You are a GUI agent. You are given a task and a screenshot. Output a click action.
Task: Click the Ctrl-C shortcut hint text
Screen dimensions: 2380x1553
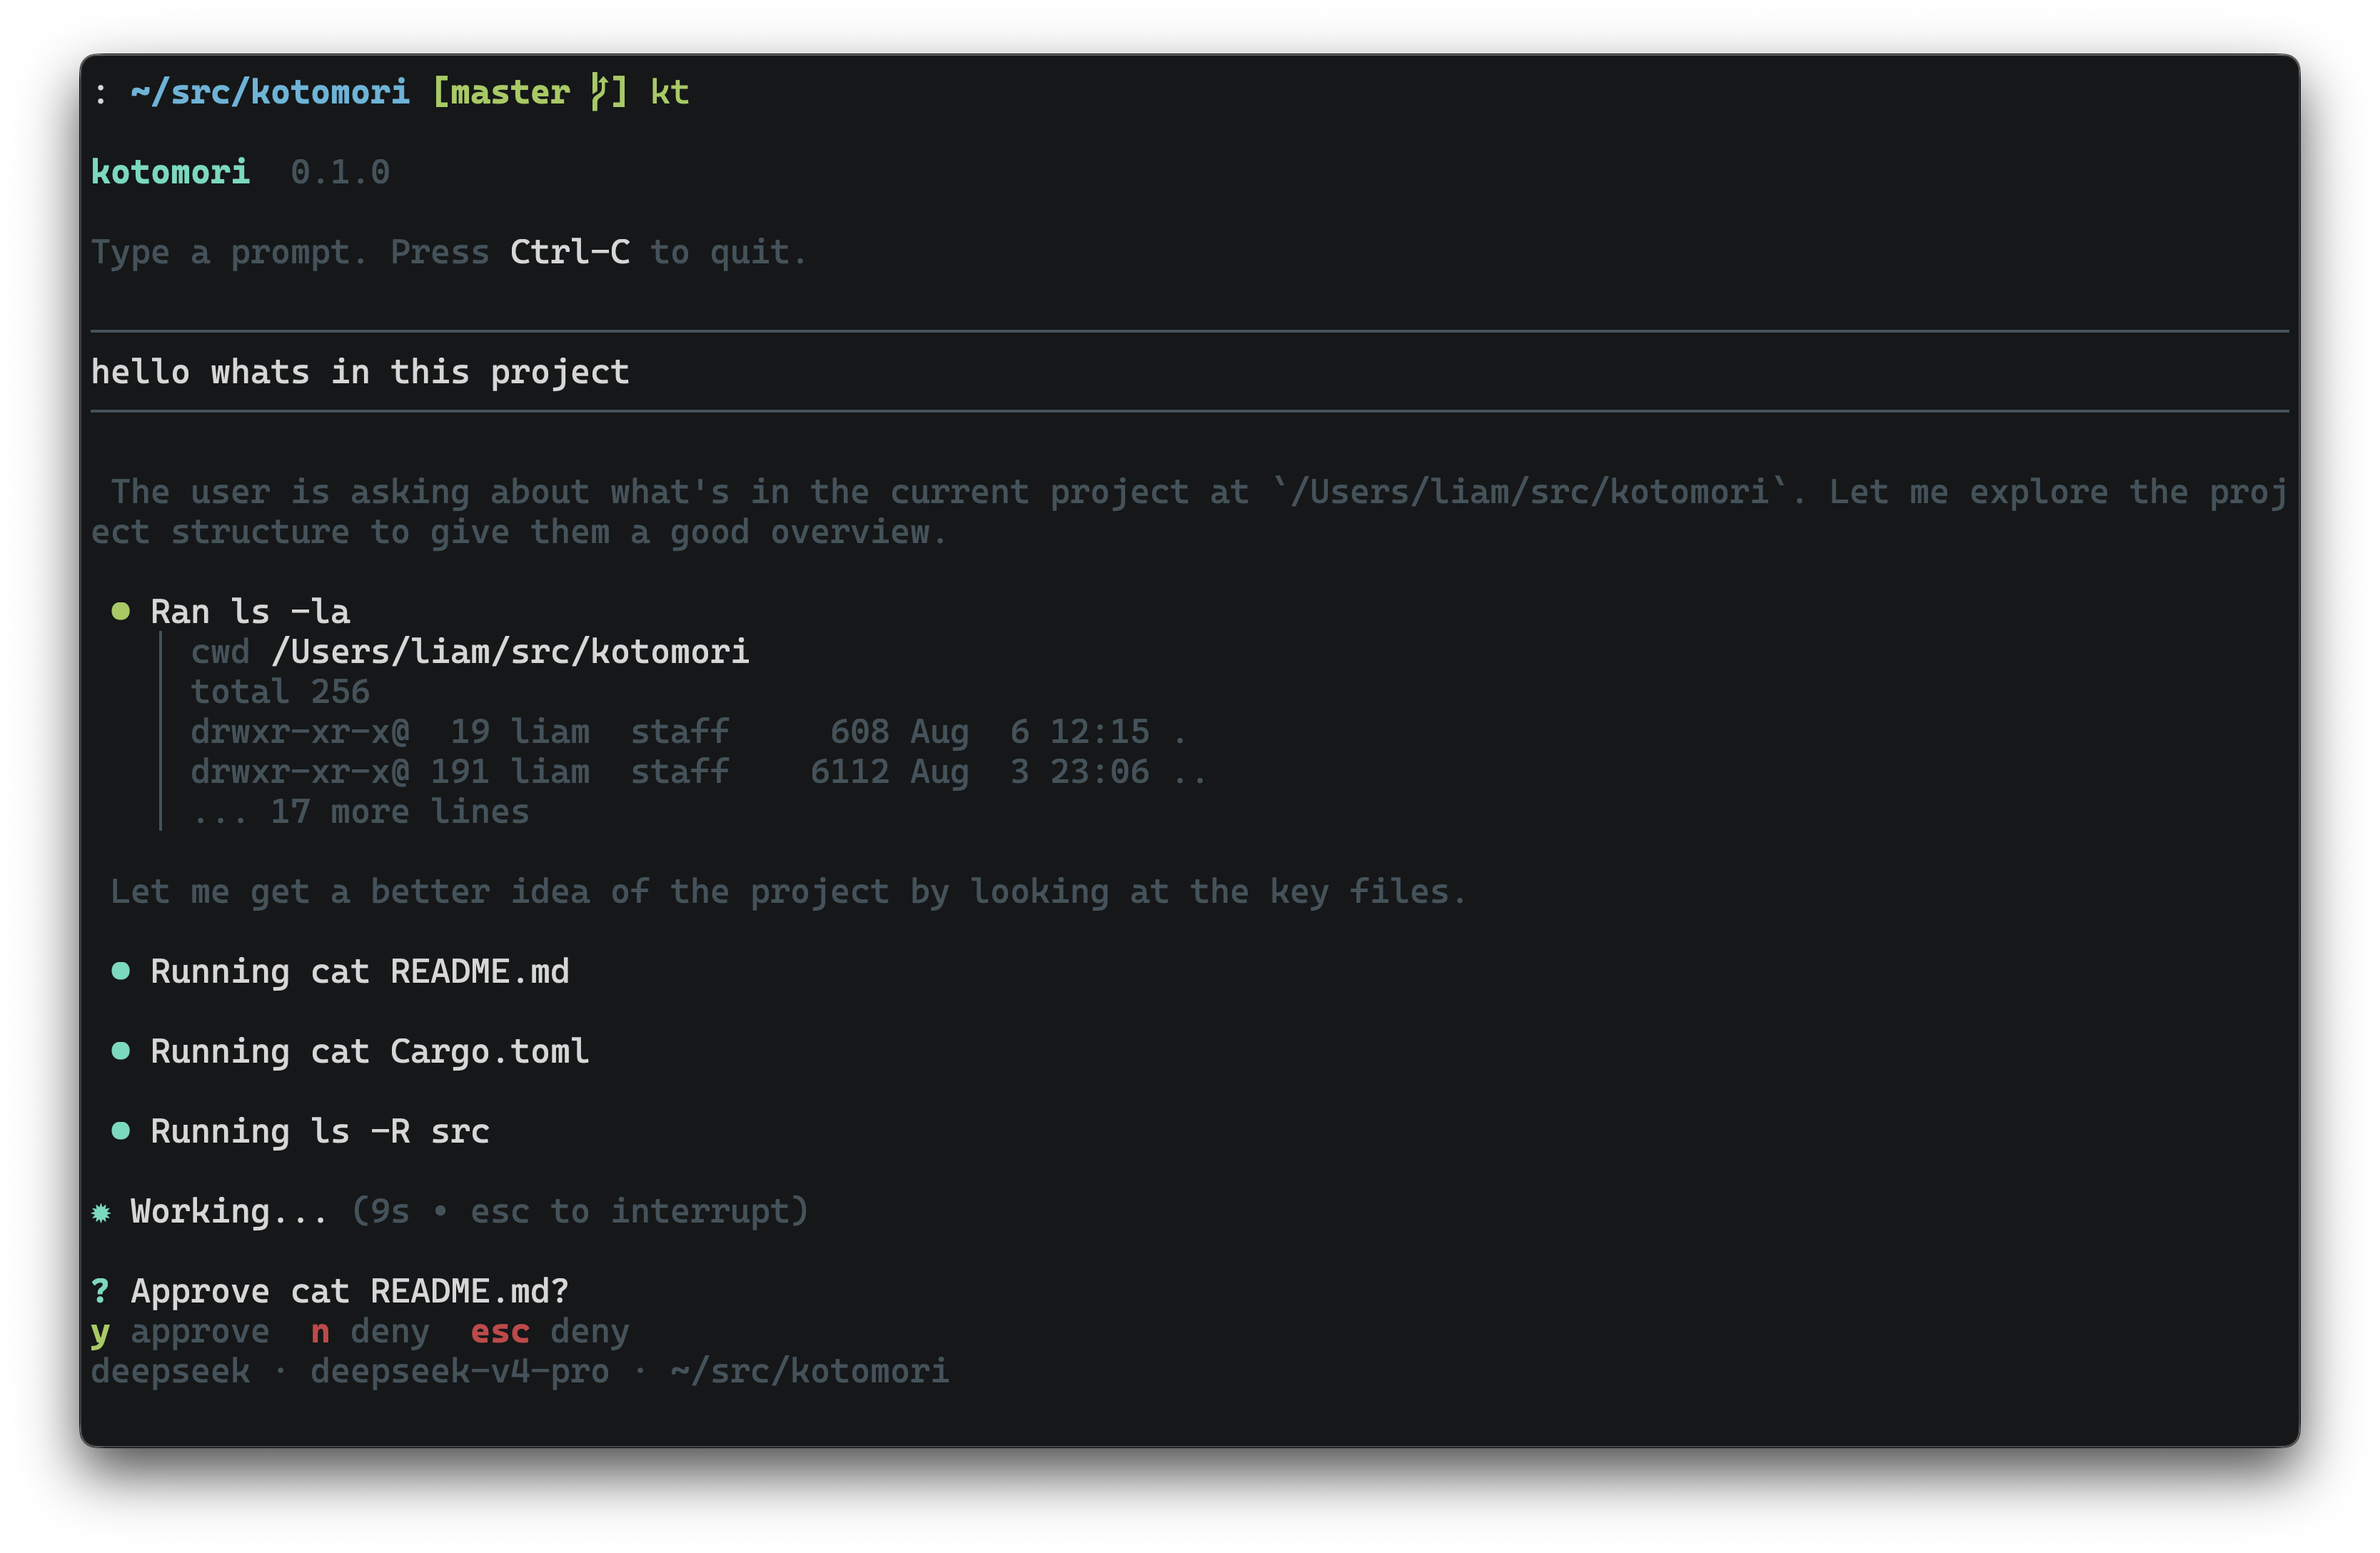(x=570, y=252)
